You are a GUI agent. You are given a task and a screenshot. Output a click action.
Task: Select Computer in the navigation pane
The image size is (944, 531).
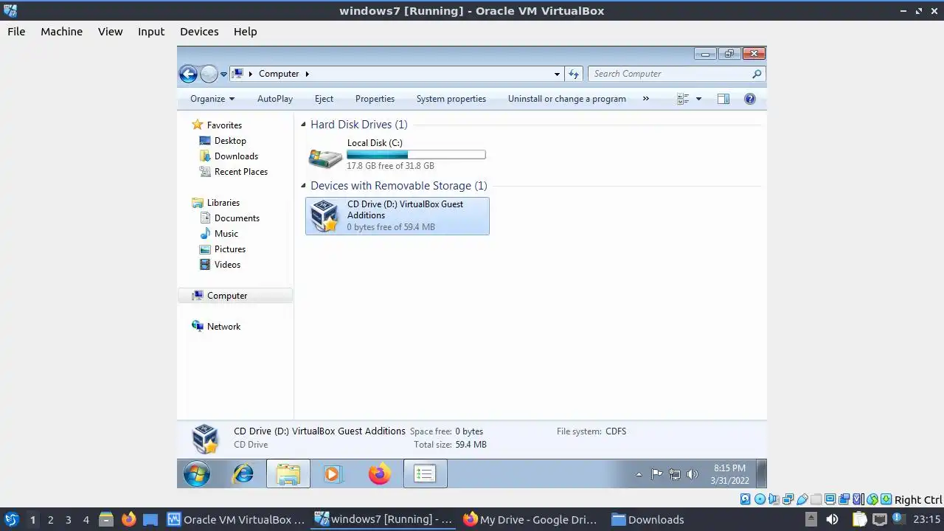pos(227,296)
